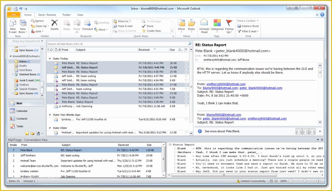Toggle flag on Jeff Smit 4:40 PM message

pos(186,68)
